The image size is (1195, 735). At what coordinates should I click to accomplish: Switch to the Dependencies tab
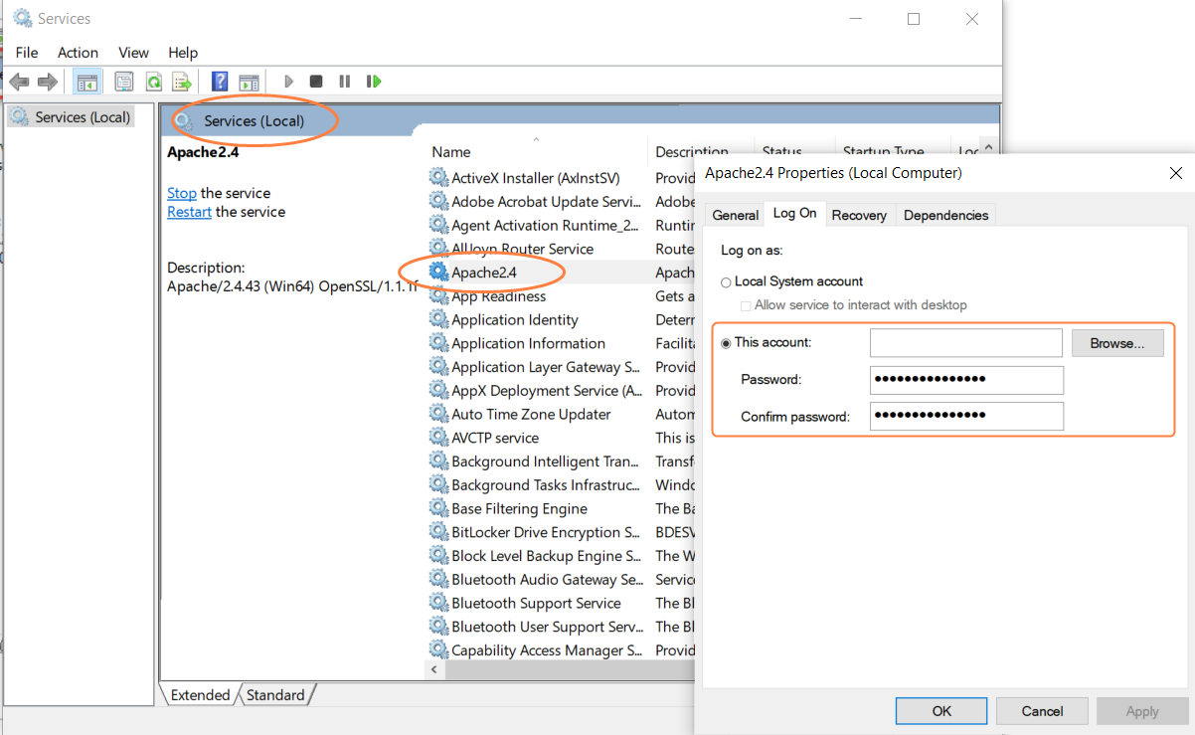pos(945,215)
